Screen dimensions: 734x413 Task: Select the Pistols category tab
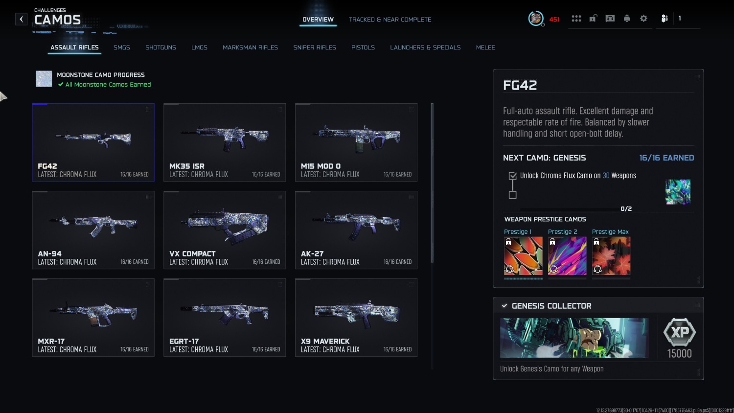click(x=363, y=47)
